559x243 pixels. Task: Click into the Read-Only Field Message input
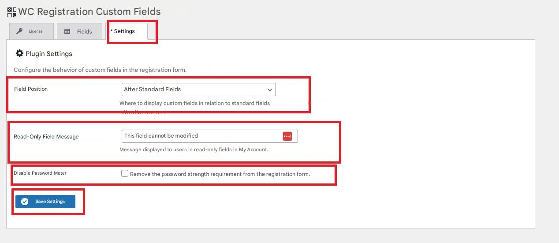[201, 136]
